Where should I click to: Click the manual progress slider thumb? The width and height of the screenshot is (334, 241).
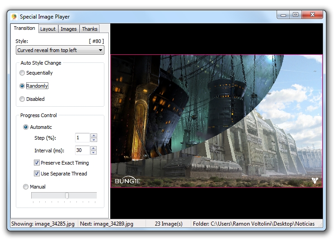[67, 196]
